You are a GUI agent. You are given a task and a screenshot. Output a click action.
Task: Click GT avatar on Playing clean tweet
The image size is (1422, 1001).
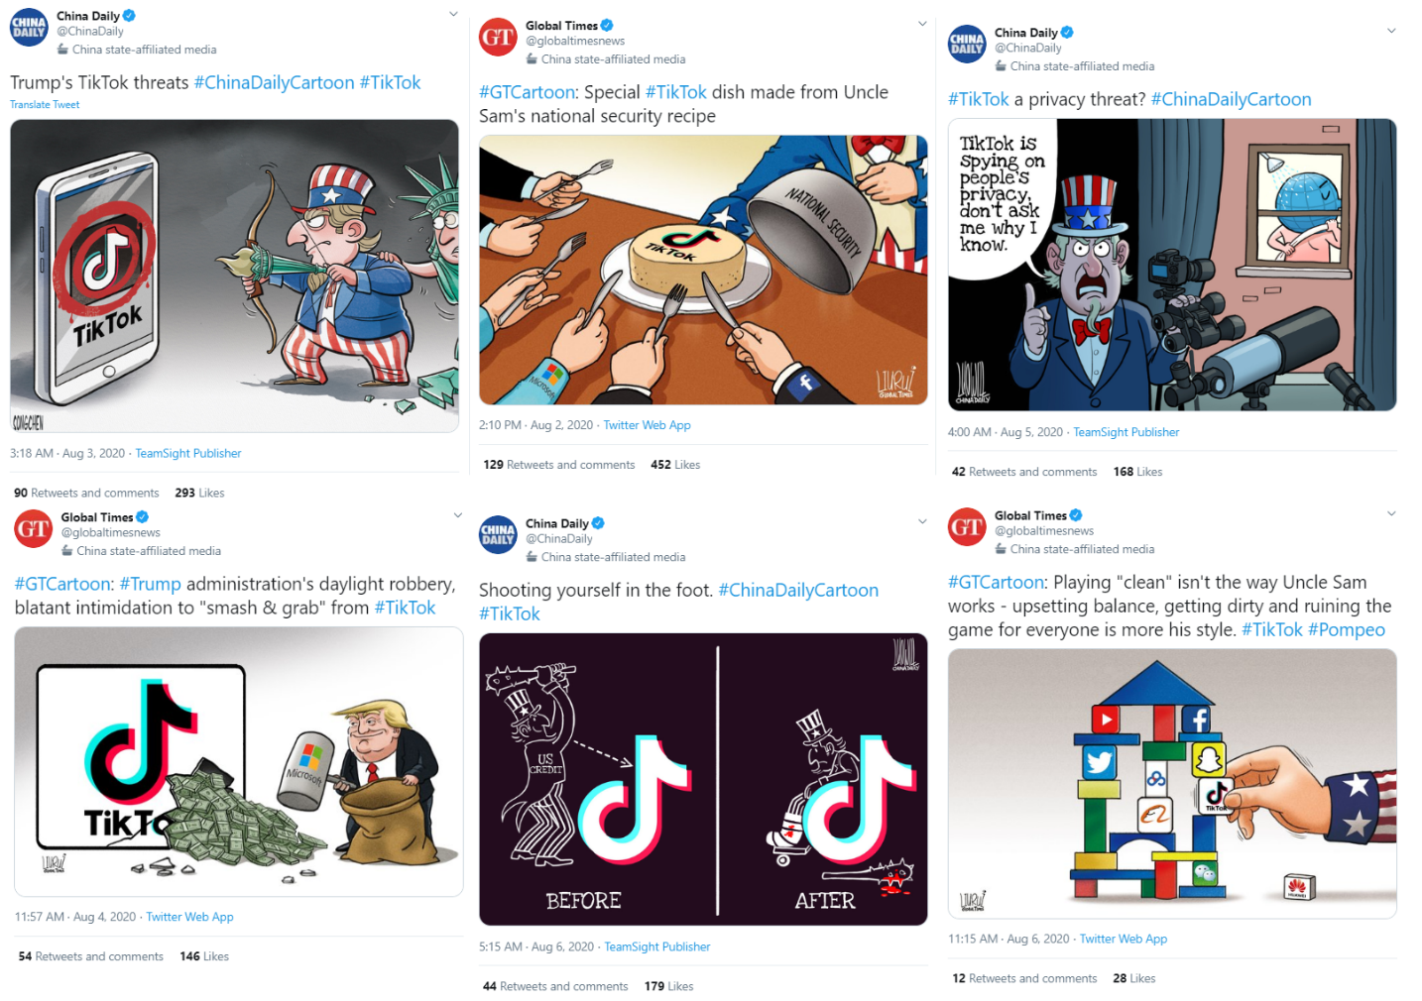click(x=967, y=527)
